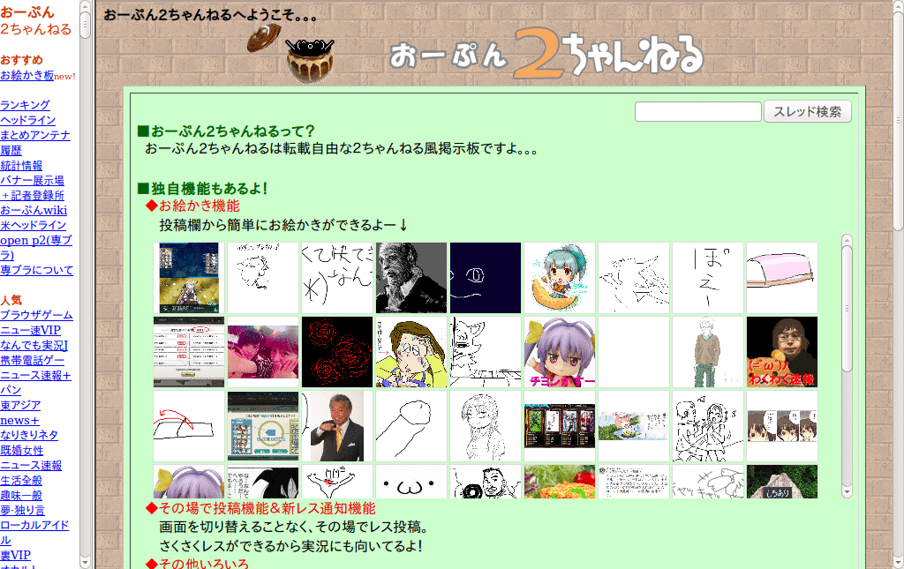Open the green-haired melon girl drawing

point(560,278)
